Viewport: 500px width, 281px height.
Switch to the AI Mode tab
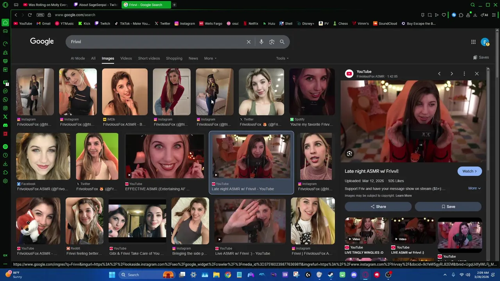pyautogui.click(x=78, y=59)
